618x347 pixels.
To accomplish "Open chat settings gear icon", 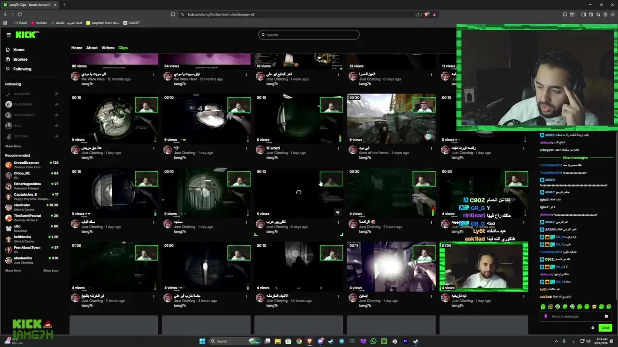I will point(593,328).
